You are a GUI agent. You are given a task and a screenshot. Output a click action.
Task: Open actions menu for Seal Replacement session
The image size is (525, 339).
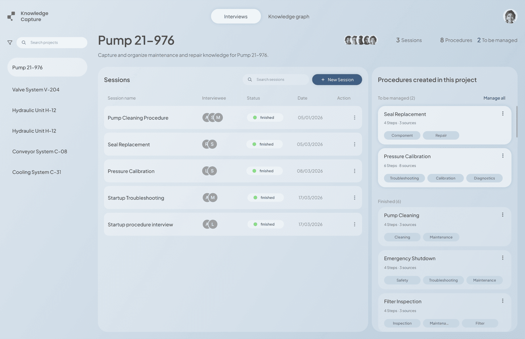[354, 144]
